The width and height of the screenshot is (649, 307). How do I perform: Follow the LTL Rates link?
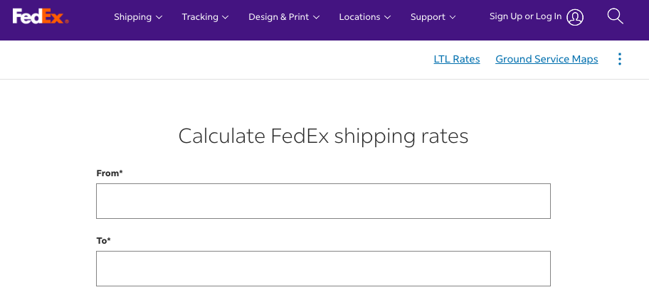click(x=457, y=59)
